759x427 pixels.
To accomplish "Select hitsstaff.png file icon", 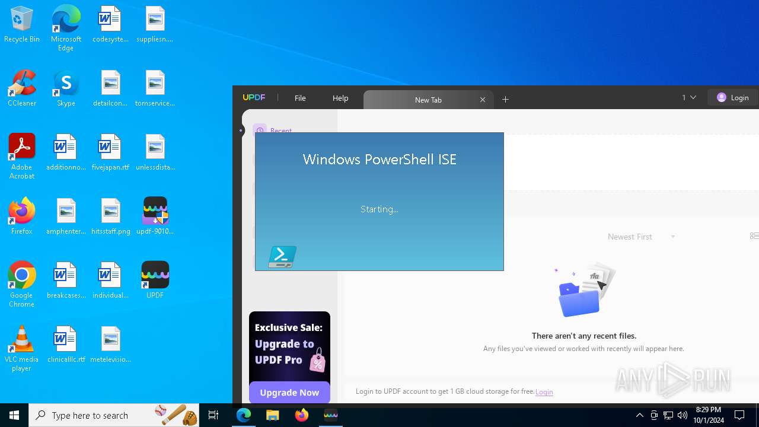I will pos(110,217).
